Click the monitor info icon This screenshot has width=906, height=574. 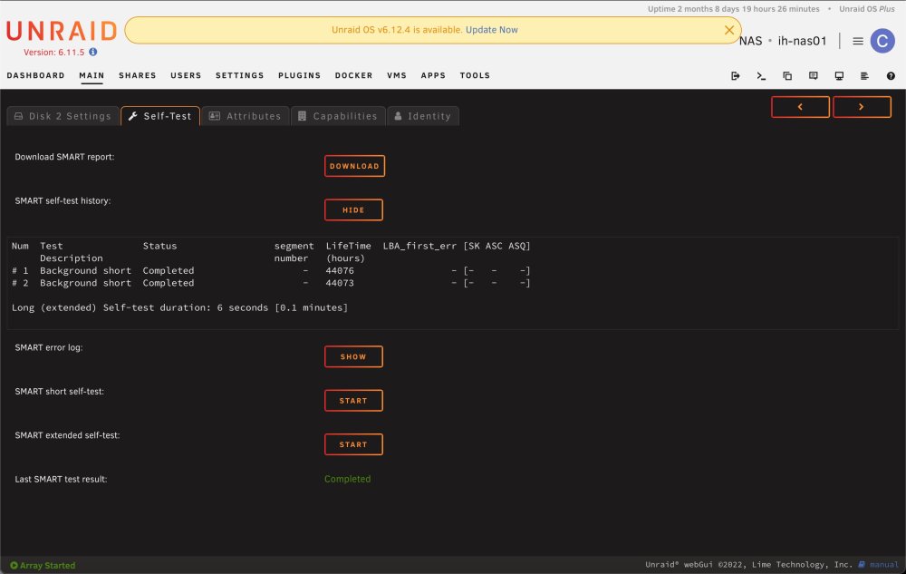point(839,76)
